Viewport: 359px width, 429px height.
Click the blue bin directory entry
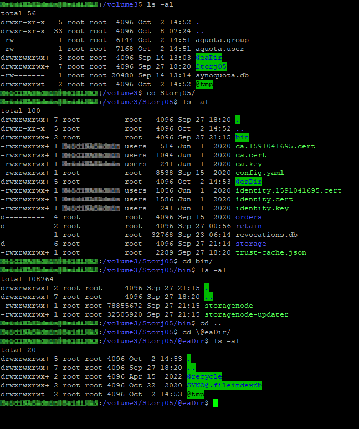click(x=242, y=137)
